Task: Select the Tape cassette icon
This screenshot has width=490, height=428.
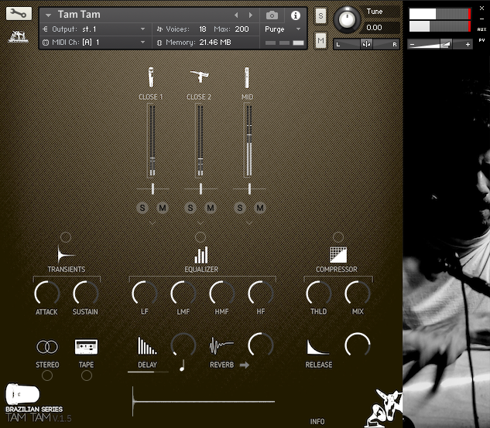Action: [86, 347]
